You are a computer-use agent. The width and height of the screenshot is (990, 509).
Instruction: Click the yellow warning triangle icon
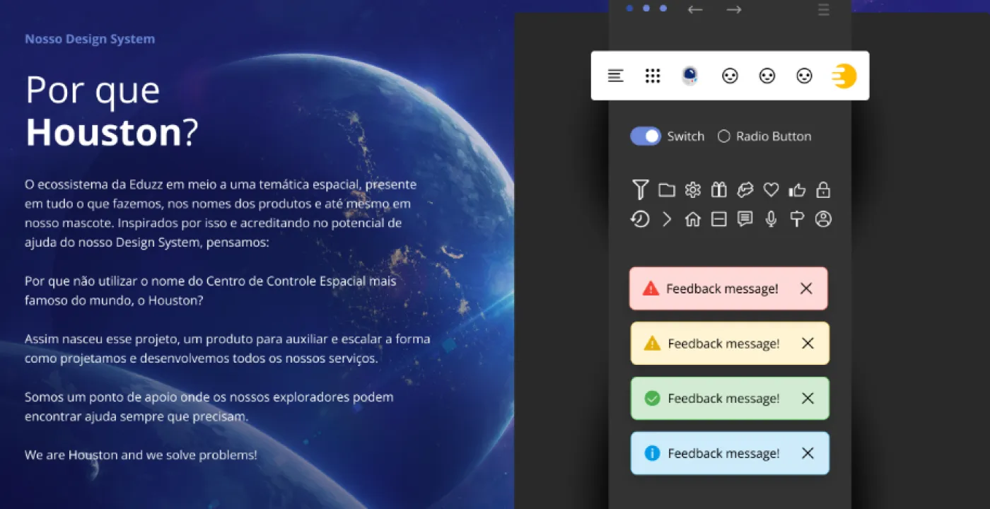pyautogui.click(x=652, y=344)
